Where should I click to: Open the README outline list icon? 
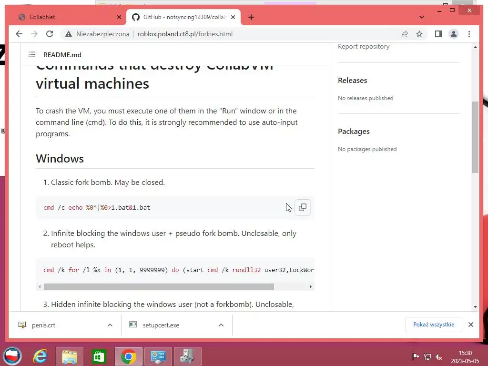point(32,55)
